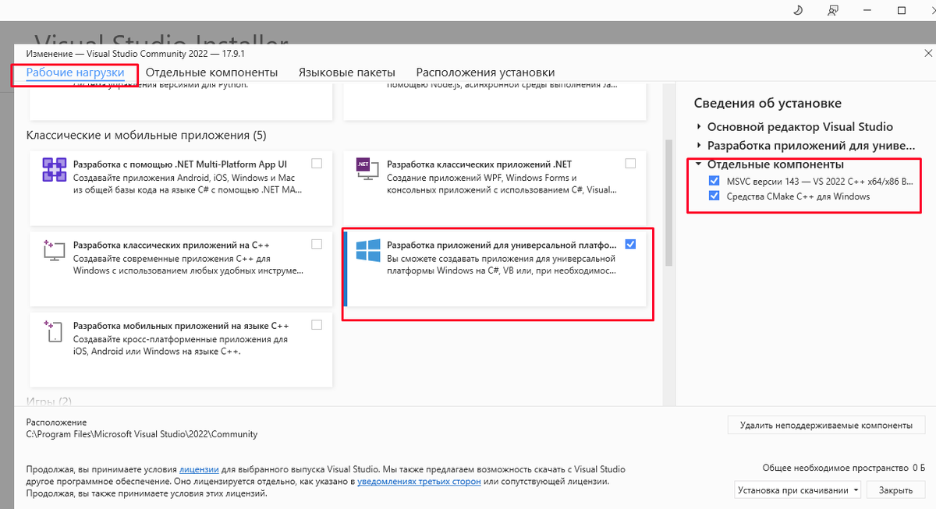Click the Windows logo icon of universal platform workload
Viewport: 936px width, 509px height.
pos(367,250)
